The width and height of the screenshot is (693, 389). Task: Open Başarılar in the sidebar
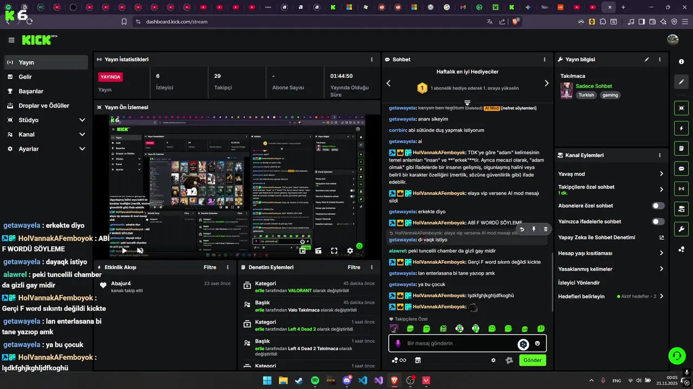click(46, 91)
